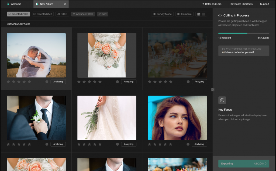Viewport: 276px width, 171px height.
Task: Rate bridal bouquet photo five stars
Action: pyautogui.click(x=100, y=82)
